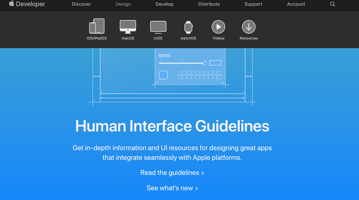Open the search magnifier icon
The image size is (359, 200).
click(x=332, y=4)
